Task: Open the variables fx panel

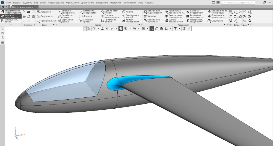Action: (2, 38)
